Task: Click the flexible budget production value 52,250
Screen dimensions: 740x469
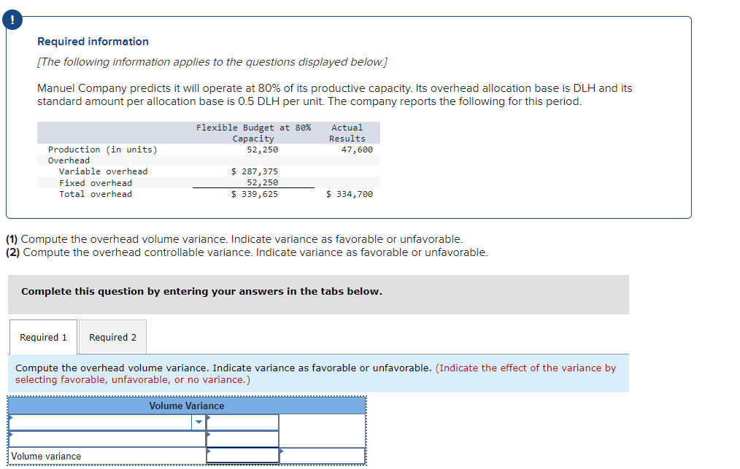Action: tap(263, 150)
